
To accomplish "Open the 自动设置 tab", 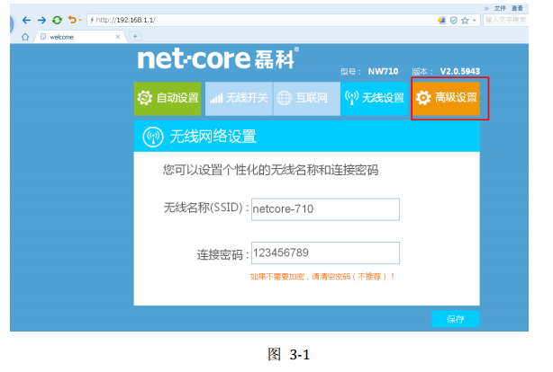I will [x=168, y=98].
